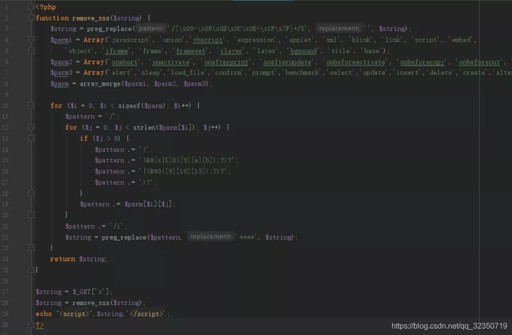Click the 'onbeforecopy' string on line 6
The height and width of the screenshot is (335, 512).
coord(422,62)
